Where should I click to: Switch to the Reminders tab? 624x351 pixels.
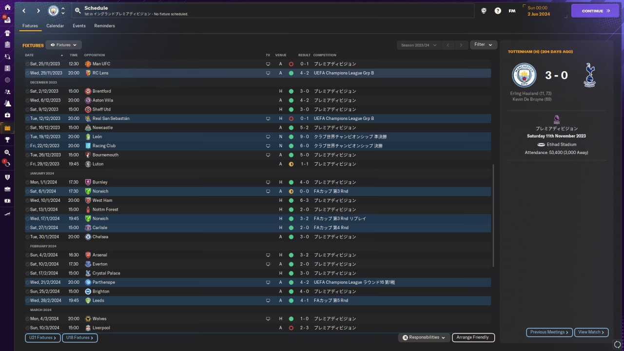click(105, 26)
